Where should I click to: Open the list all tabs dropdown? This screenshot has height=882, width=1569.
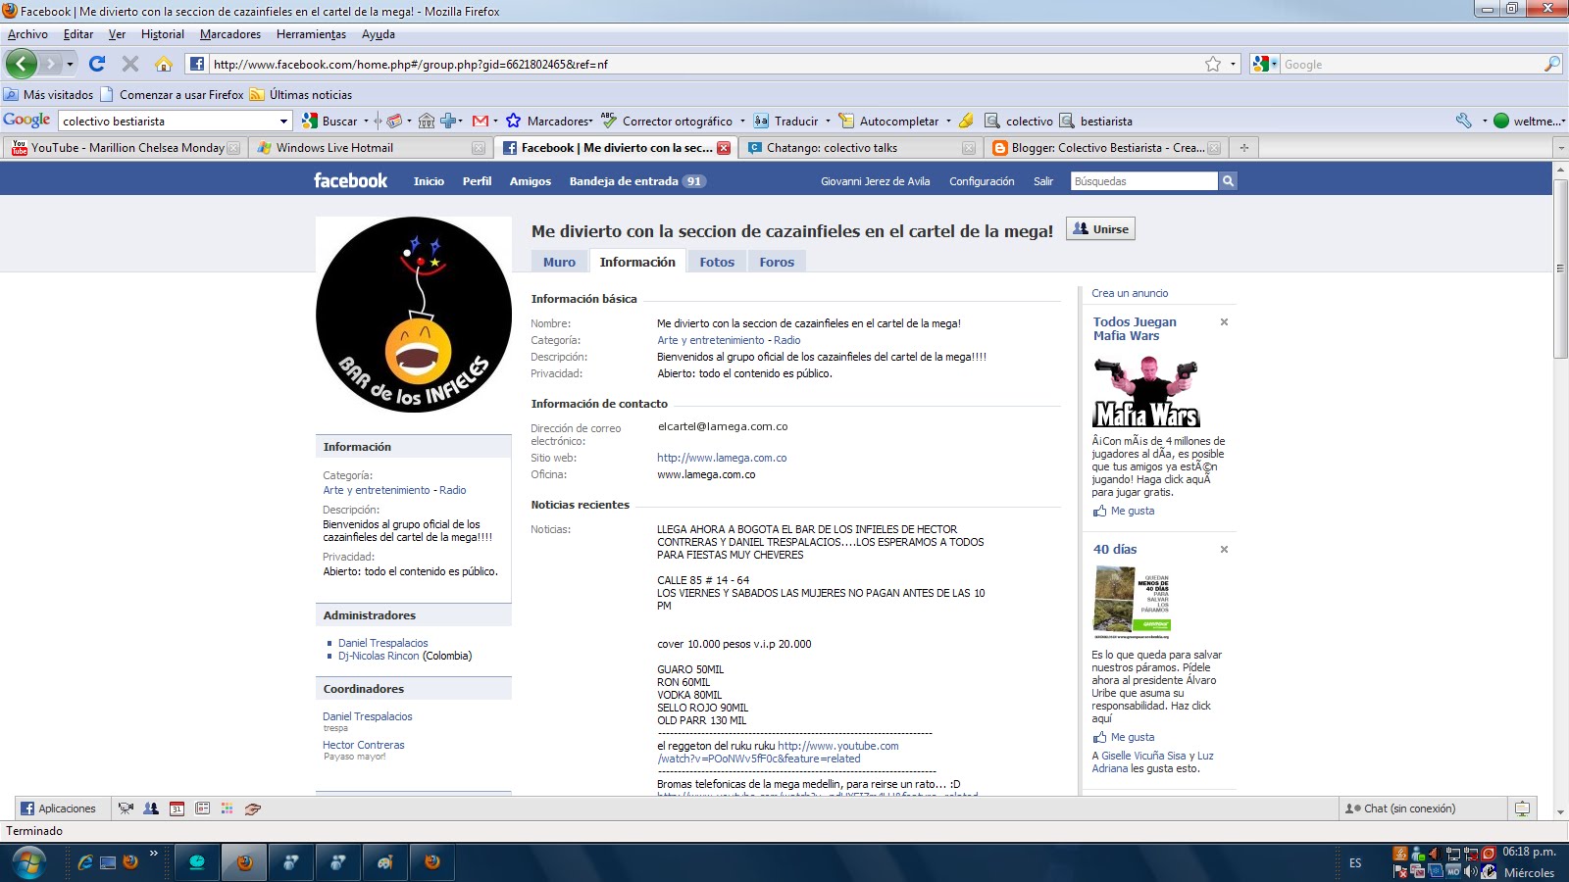click(1560, 148)
